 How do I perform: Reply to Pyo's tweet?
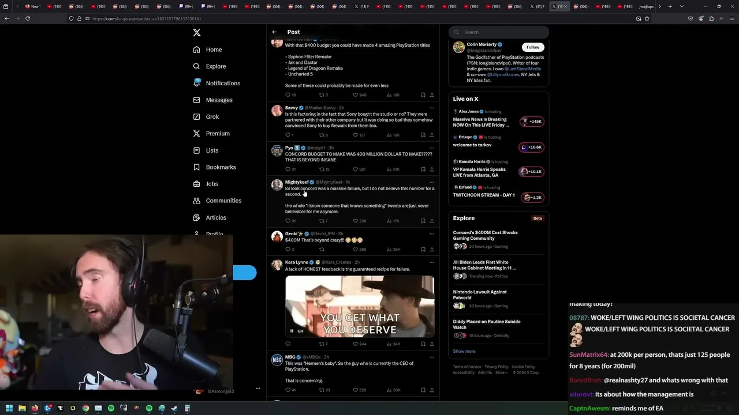[x=288, y=169]
